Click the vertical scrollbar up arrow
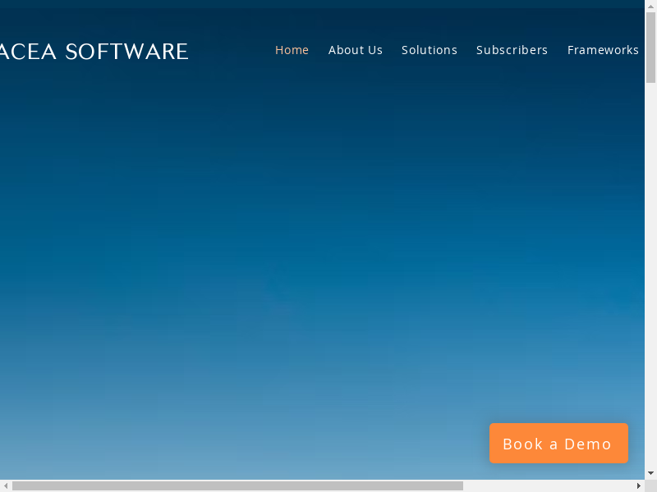The image size is (657, 492). pos(650,6)
